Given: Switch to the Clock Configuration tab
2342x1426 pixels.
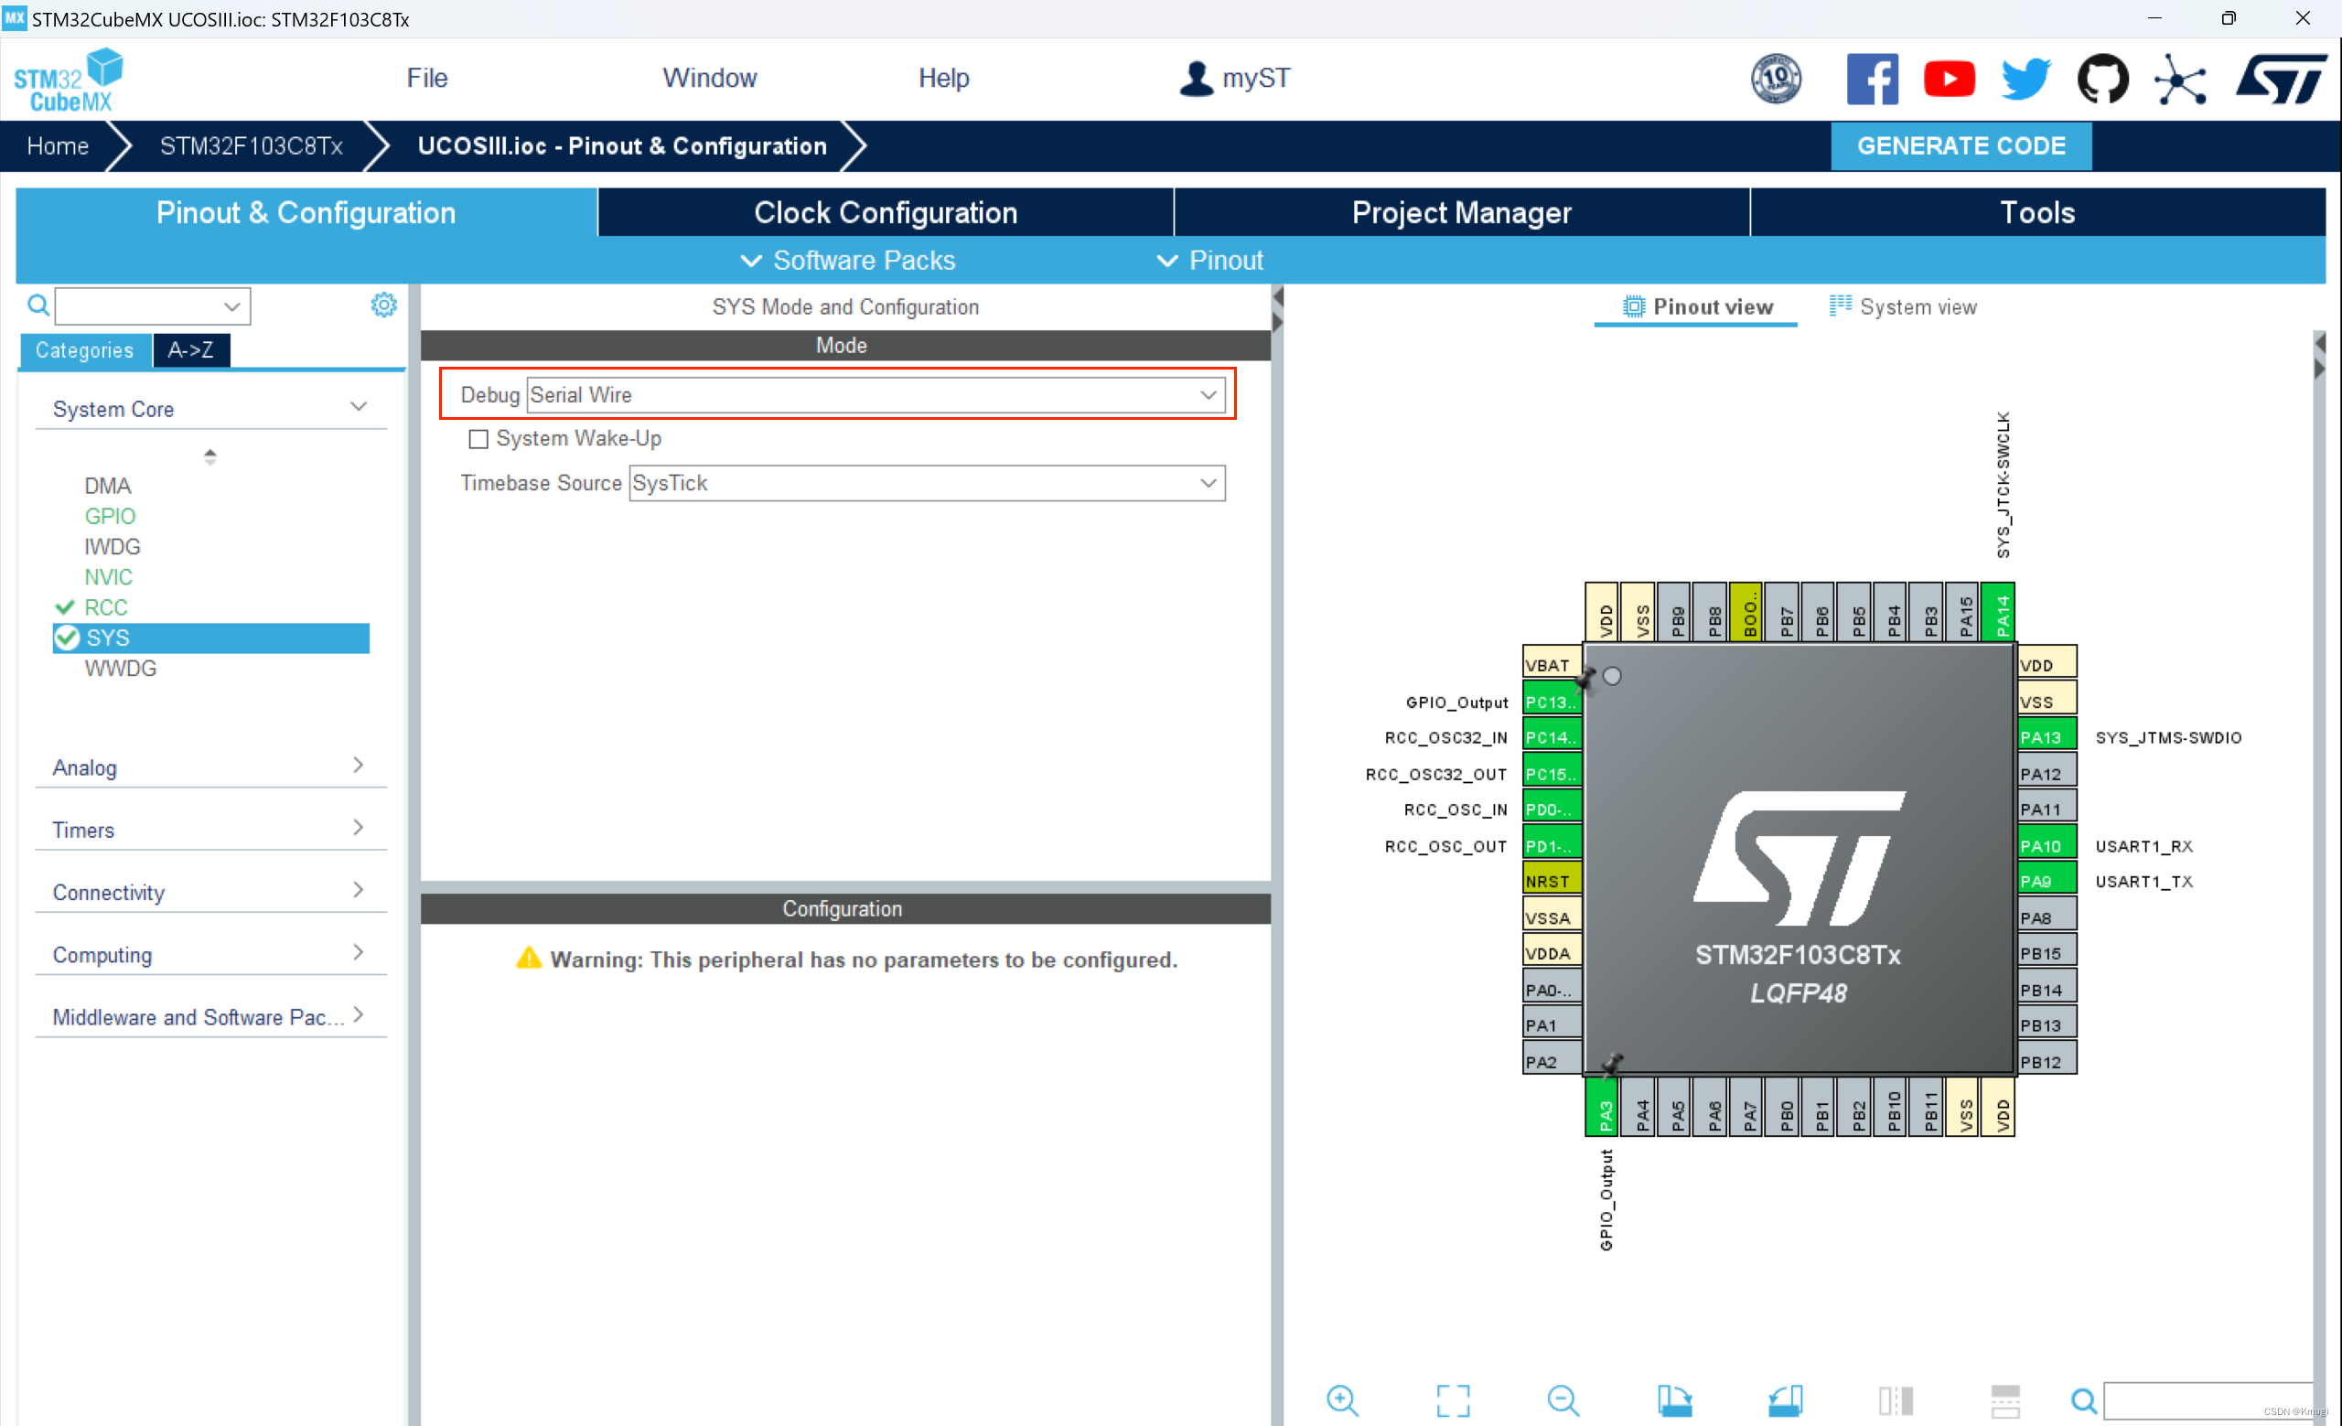Looking at the screenshot, I should (x=885, y=212).
